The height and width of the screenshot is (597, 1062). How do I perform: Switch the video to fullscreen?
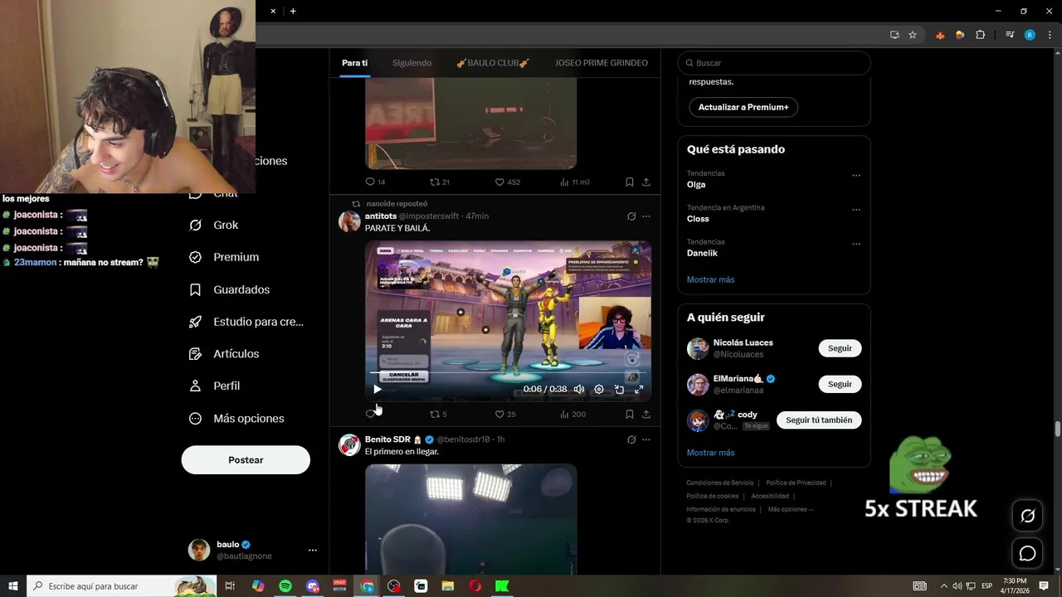[639, 389]
